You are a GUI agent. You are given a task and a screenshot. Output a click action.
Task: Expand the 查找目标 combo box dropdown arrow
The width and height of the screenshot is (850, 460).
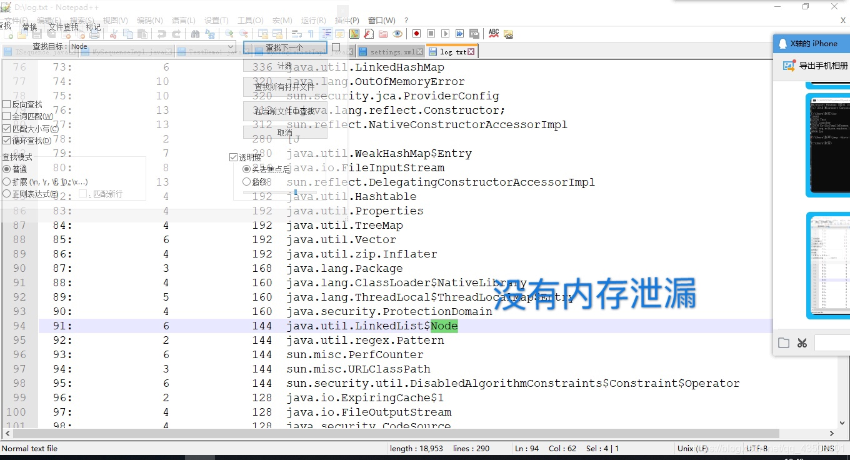(230, 47)
